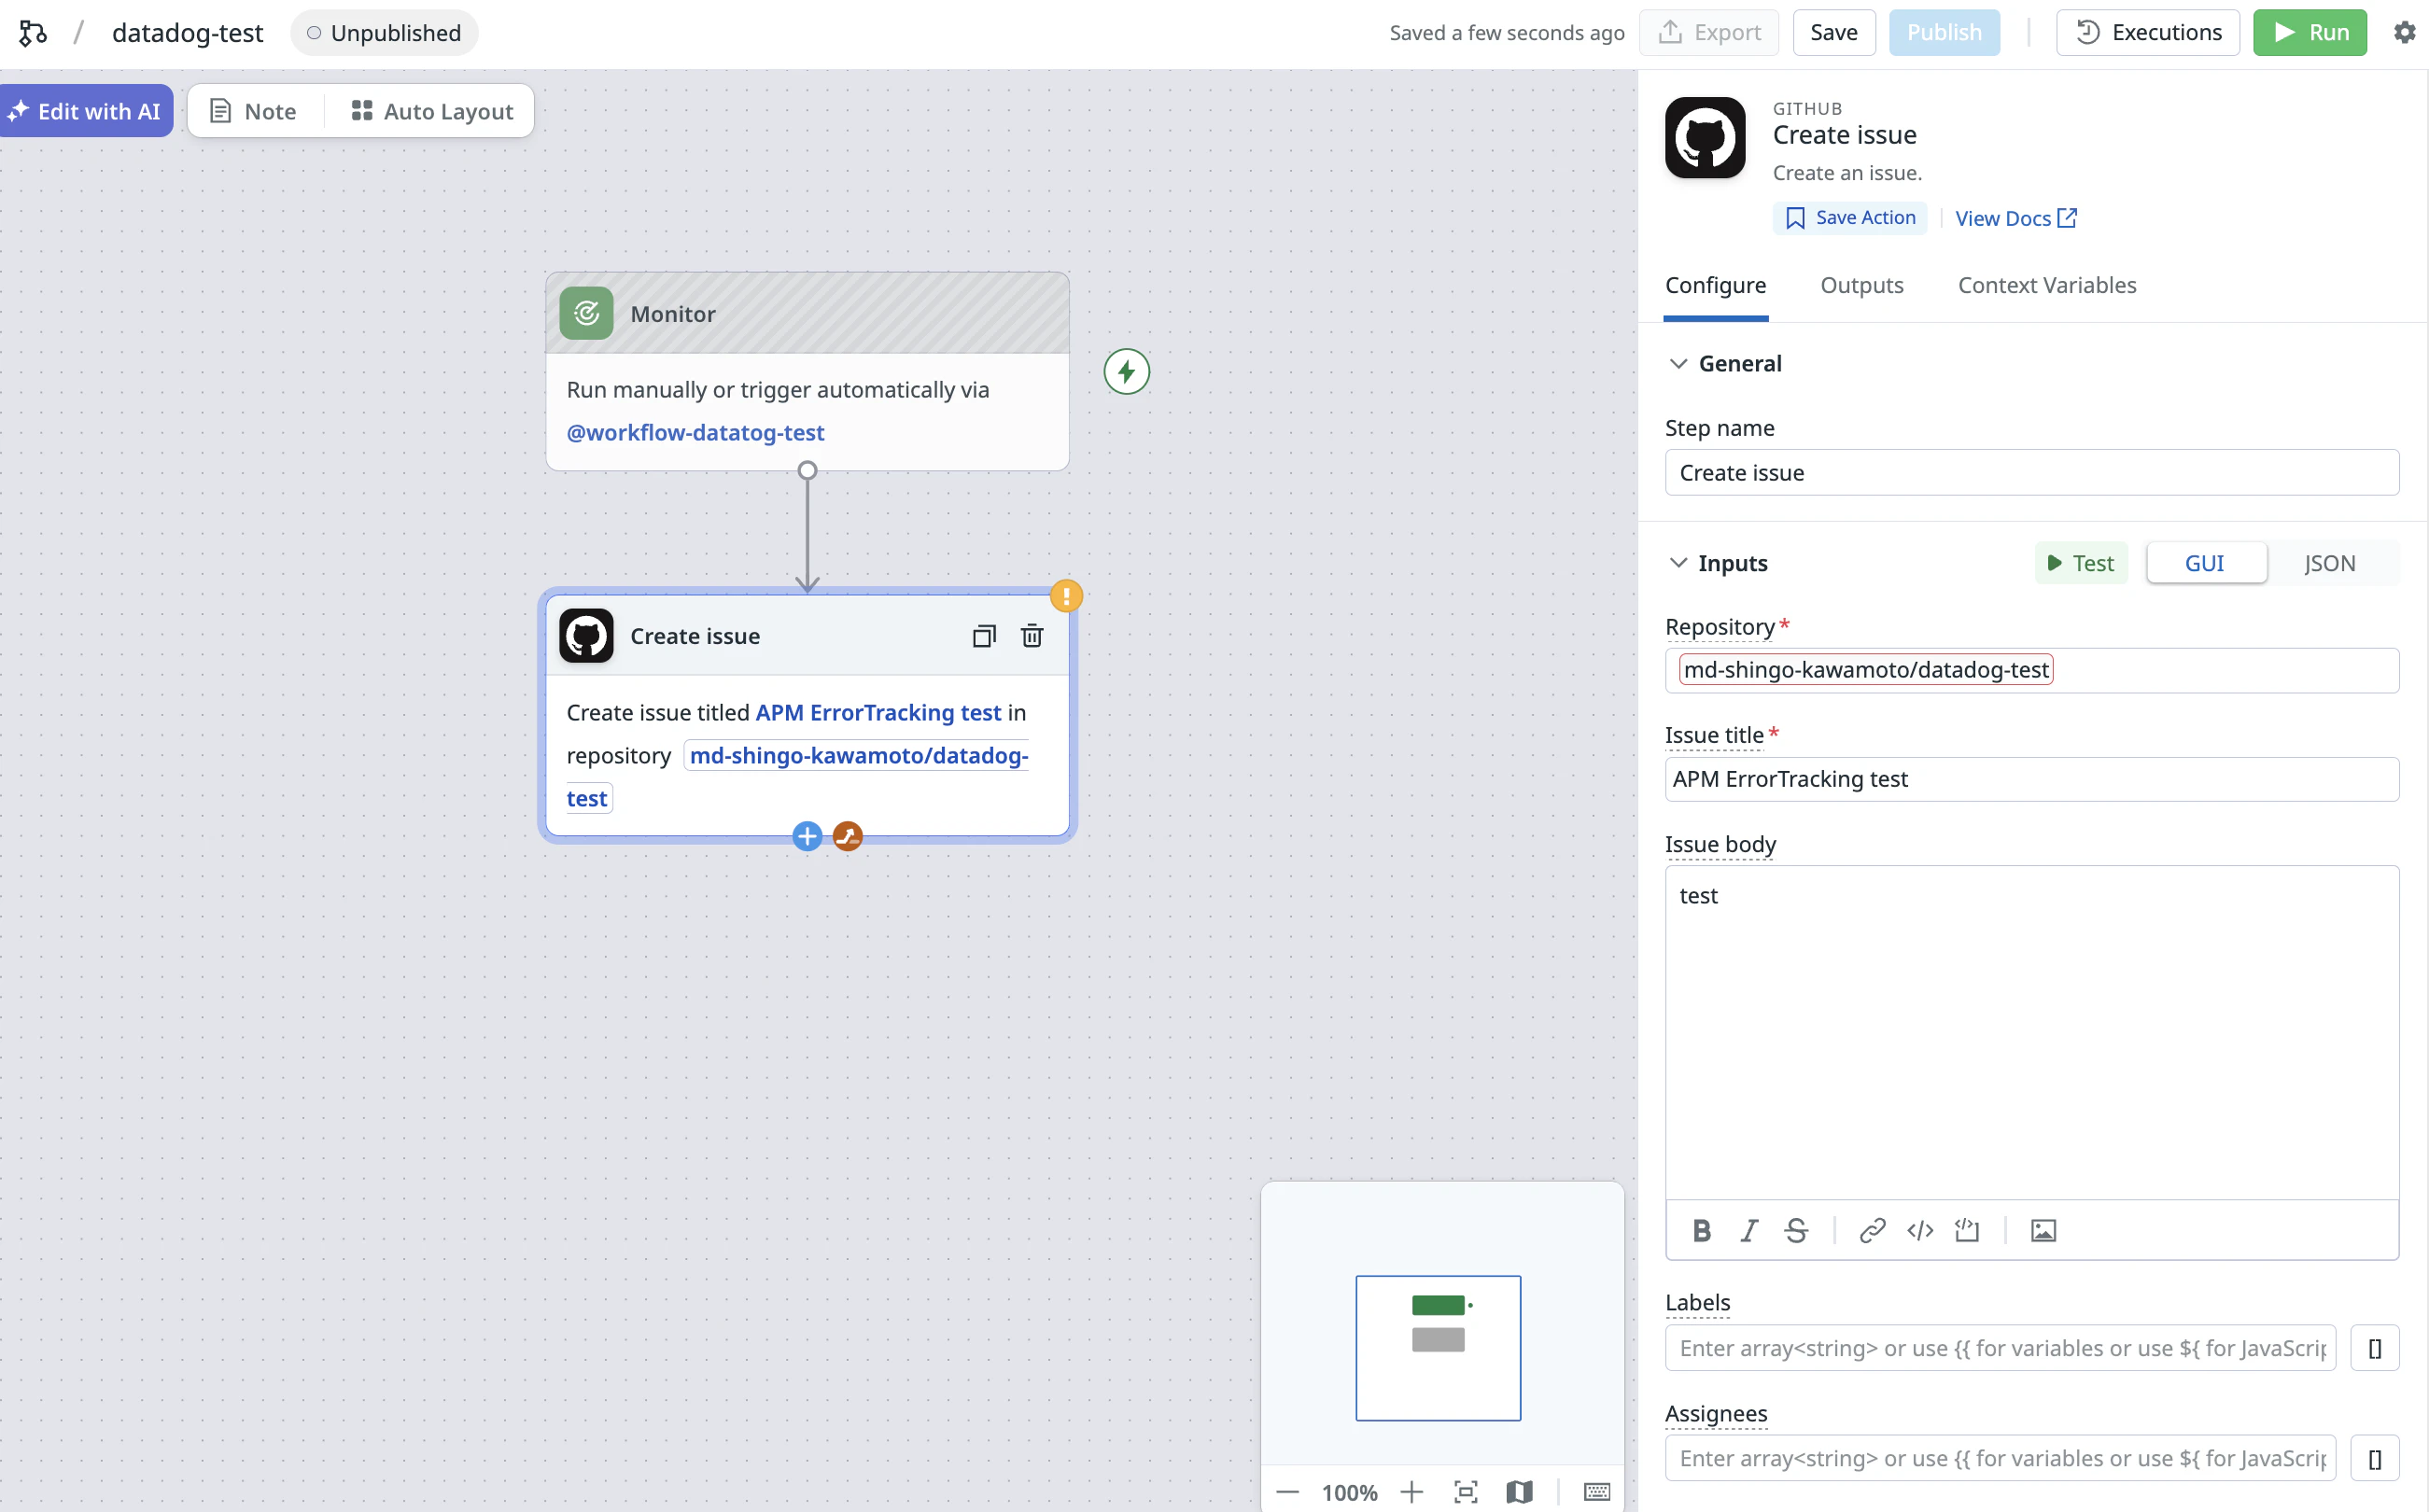This screenshot has height=1512, width=2429.
Task: Click into the Issue body text area
Action: [2032, 1033]
